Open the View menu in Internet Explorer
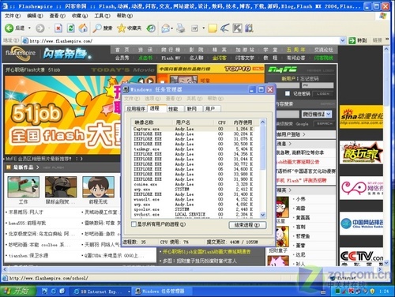 pyautogui.click(x=57, y=16)
